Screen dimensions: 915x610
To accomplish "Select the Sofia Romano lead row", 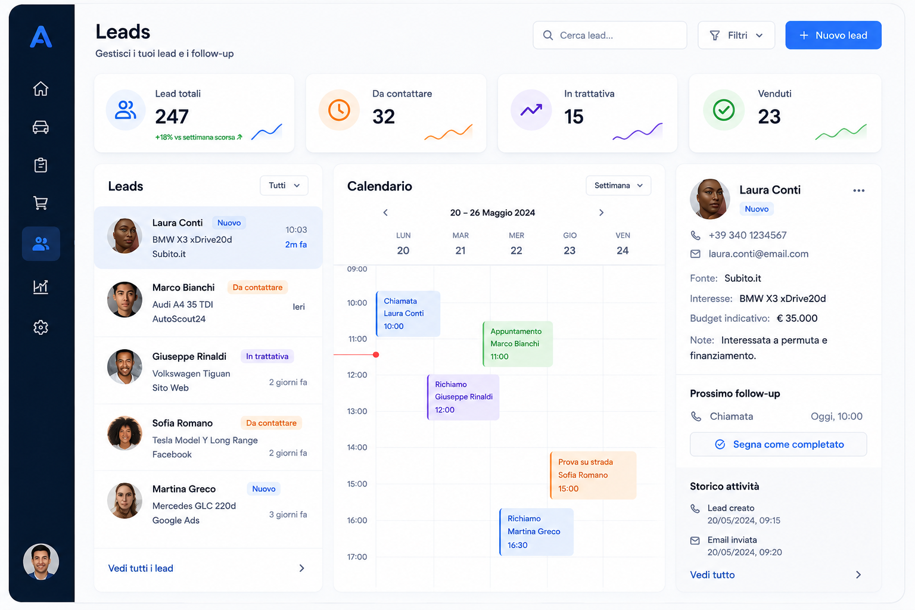I will tap(208, 438).
